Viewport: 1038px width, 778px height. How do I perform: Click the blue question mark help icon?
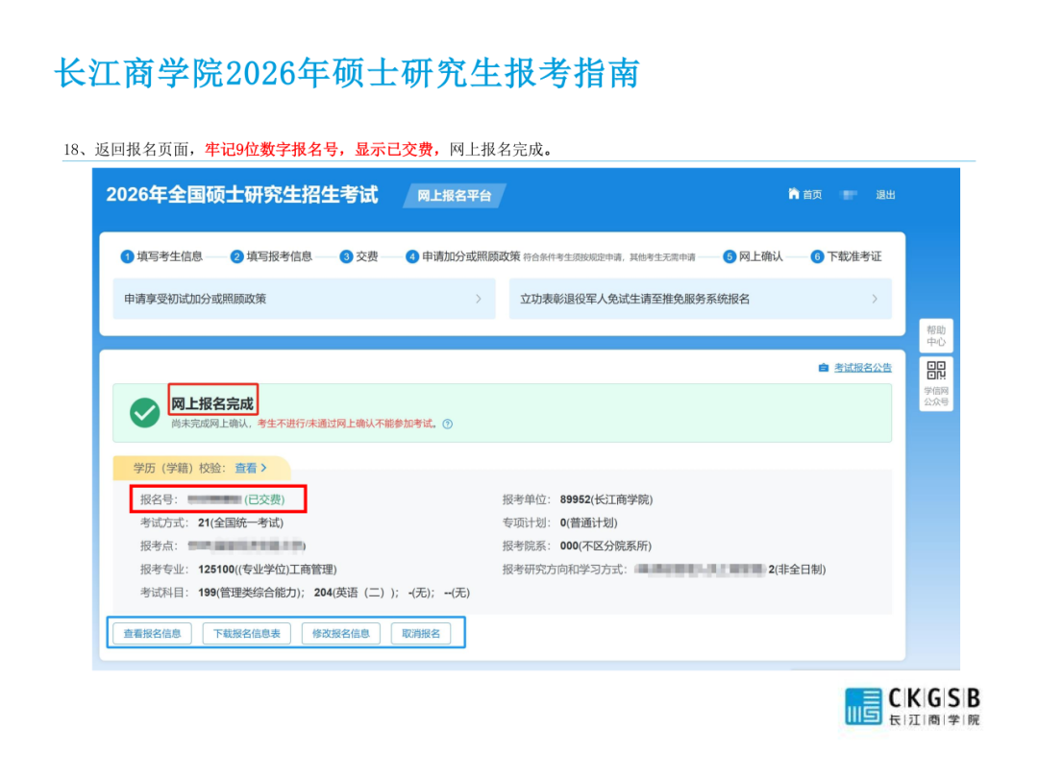[448, 424]
